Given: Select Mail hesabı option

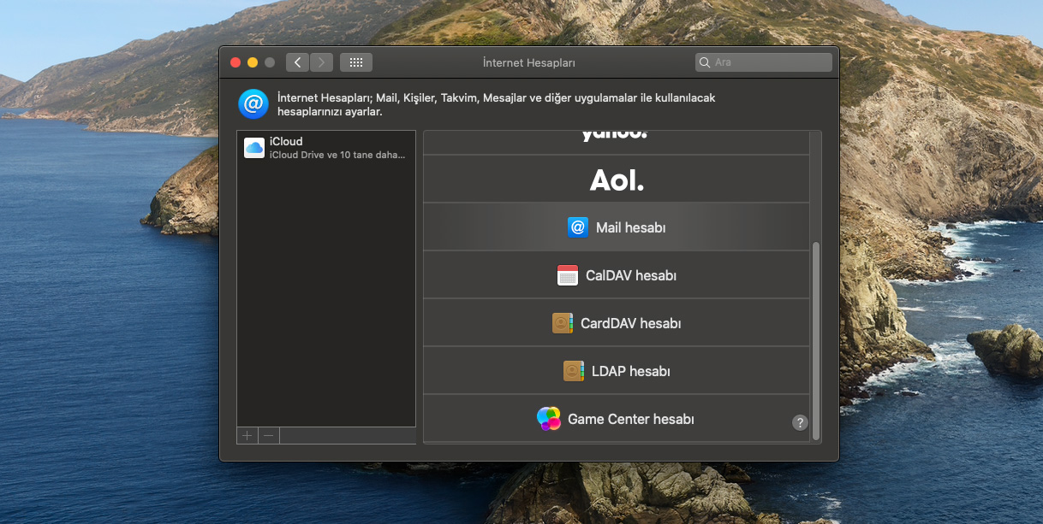Looking at the screenshot, I should tap(617, 227).
